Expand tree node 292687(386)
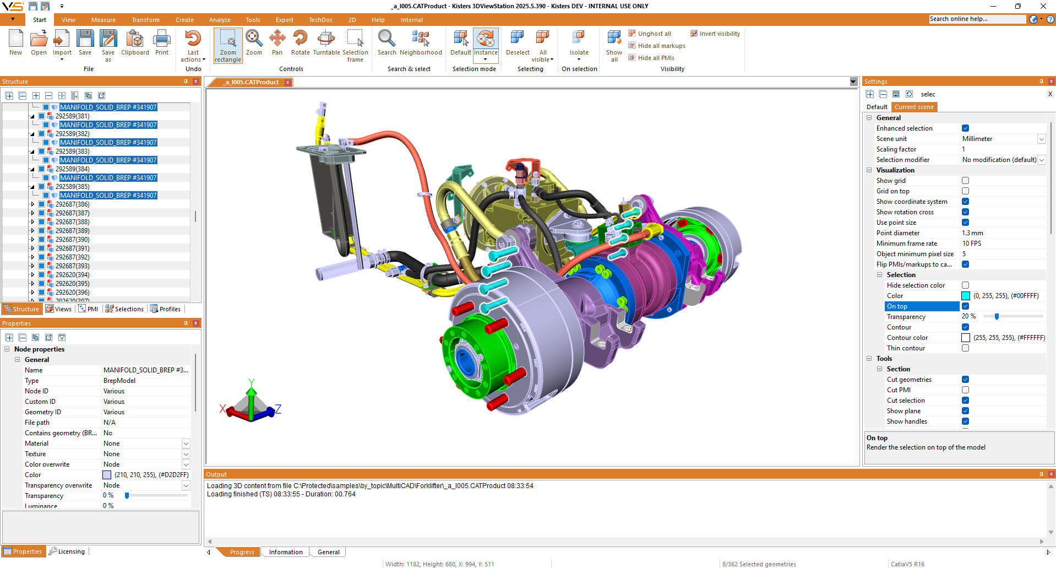Image resolution: width=1056 pixels, height=568 pixels. (x=32, y=204)
